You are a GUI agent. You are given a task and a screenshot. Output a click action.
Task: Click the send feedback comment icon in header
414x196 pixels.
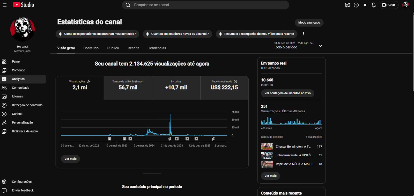pos(348,5)
